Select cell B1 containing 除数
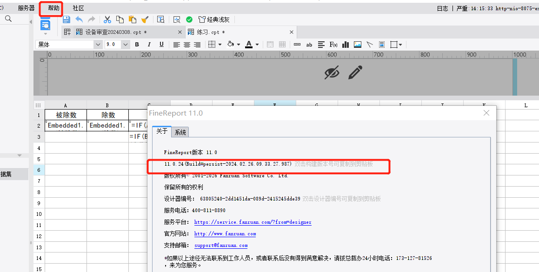 107,115
